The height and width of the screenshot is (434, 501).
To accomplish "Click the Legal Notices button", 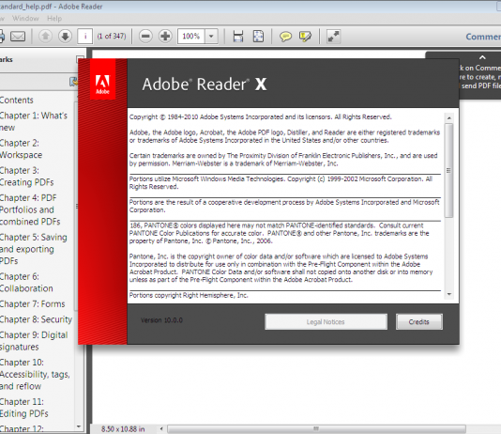I will (326, 321).
